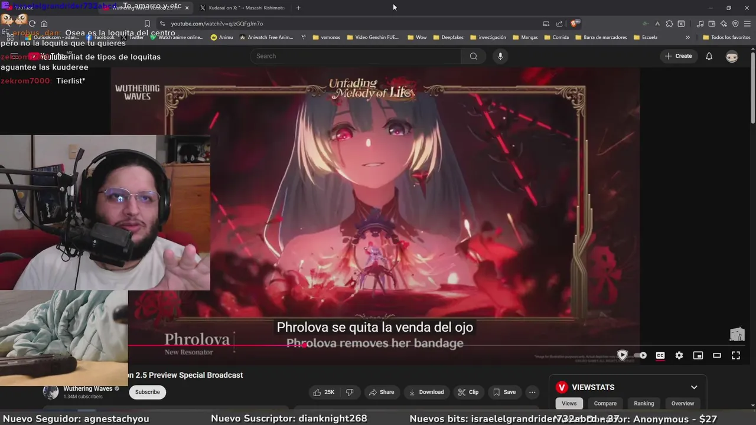
Task: Open the Escuela bookmark folder
Action: (645, 37)
